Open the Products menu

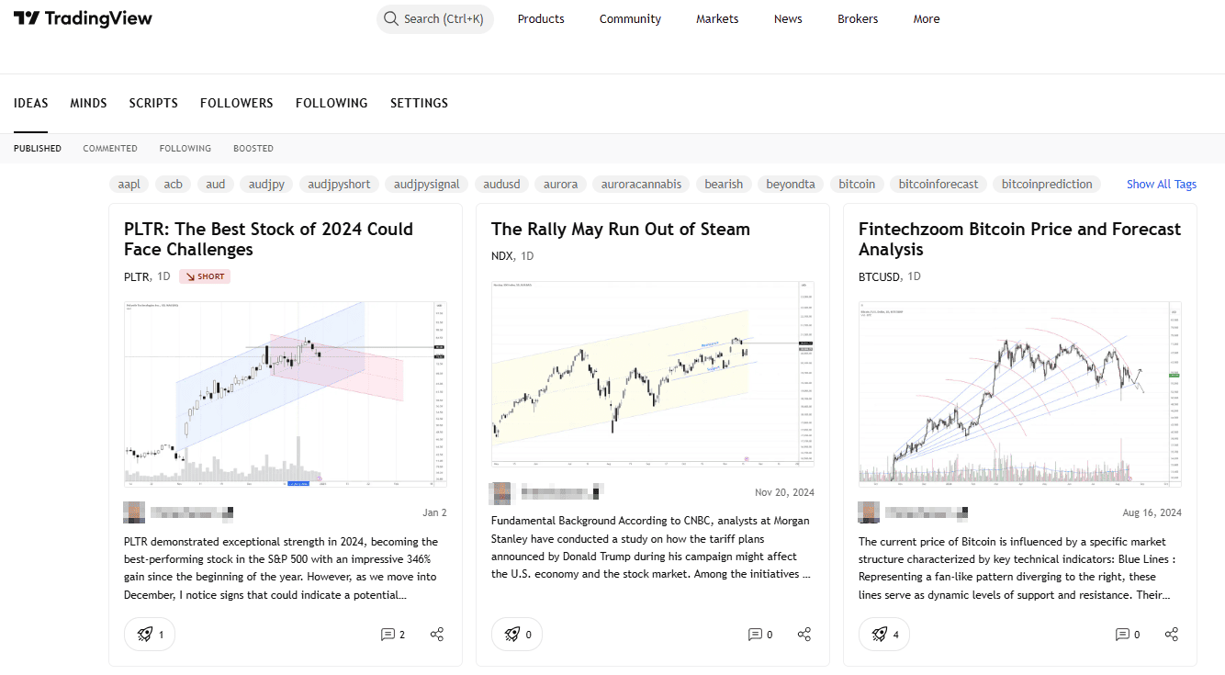(541, 18)
